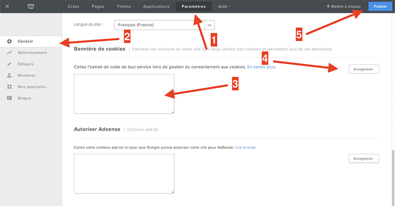Click the Mes applications grid icon
Image resolution: width=395 pixels, height=206 pixels.
(9, 87)
